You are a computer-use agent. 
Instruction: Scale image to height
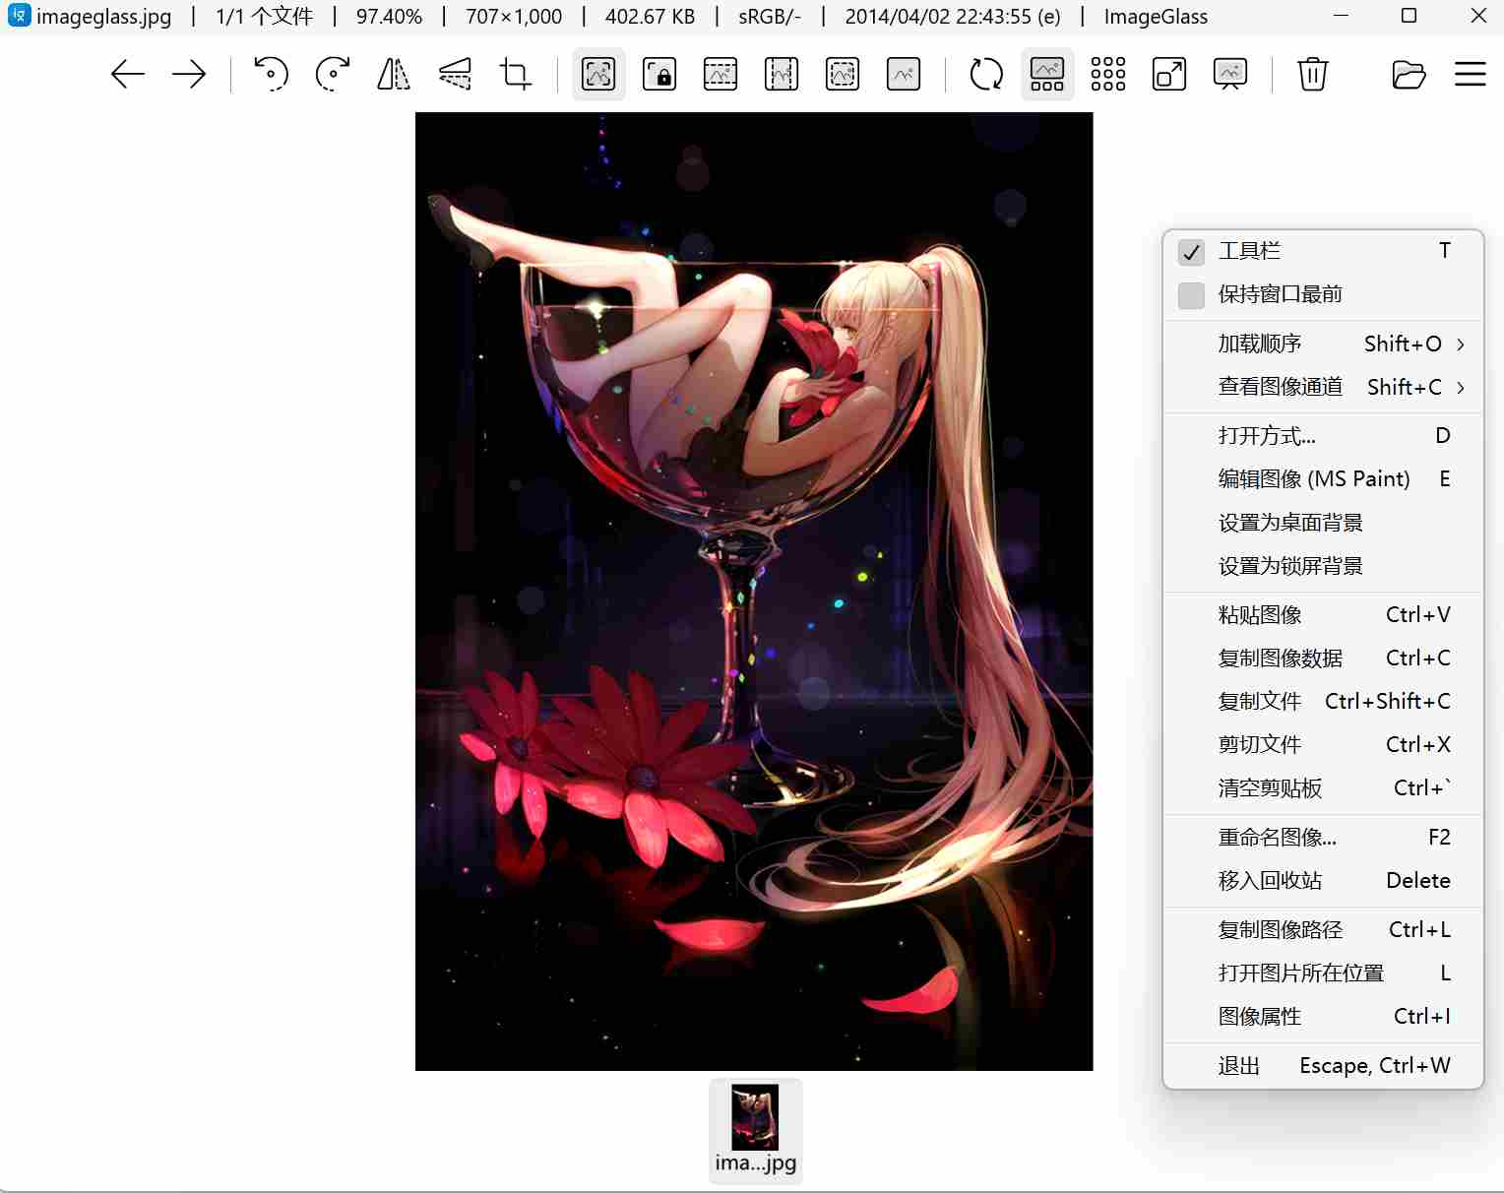coord(782,74)
